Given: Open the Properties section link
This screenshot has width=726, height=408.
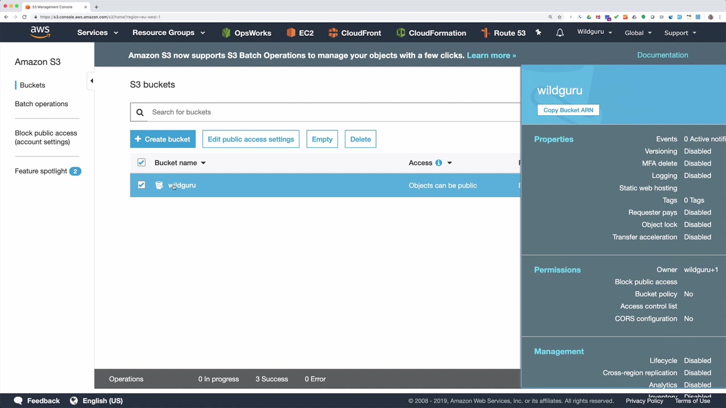Looking at the screenshot, I should click(554, 139).
